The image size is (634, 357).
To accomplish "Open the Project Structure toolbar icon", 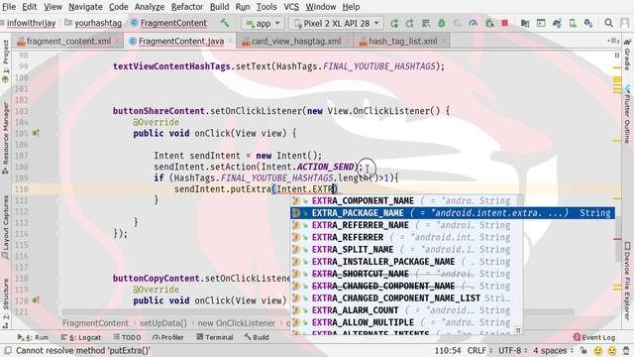I will [x=525, y=24].
